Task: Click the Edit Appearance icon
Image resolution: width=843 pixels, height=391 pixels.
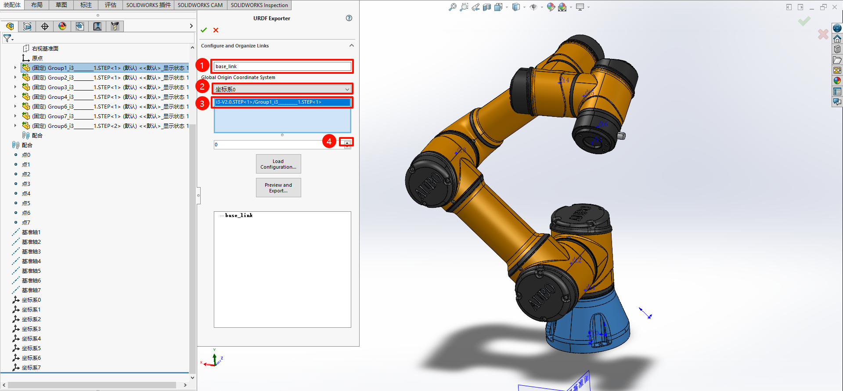Action: click(x=551, y=7)
